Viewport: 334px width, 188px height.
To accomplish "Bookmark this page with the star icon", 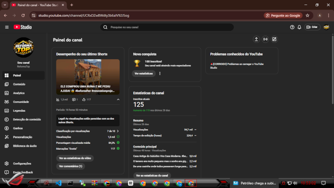I will (307, 15).
